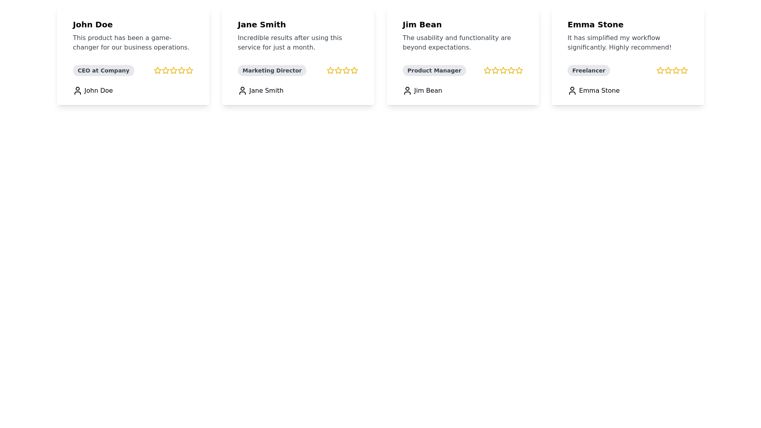Click the bold "Jim Bean" card heading
Image resolution: width=761 pixels, height=428 pixels.
tap(422, 25)
